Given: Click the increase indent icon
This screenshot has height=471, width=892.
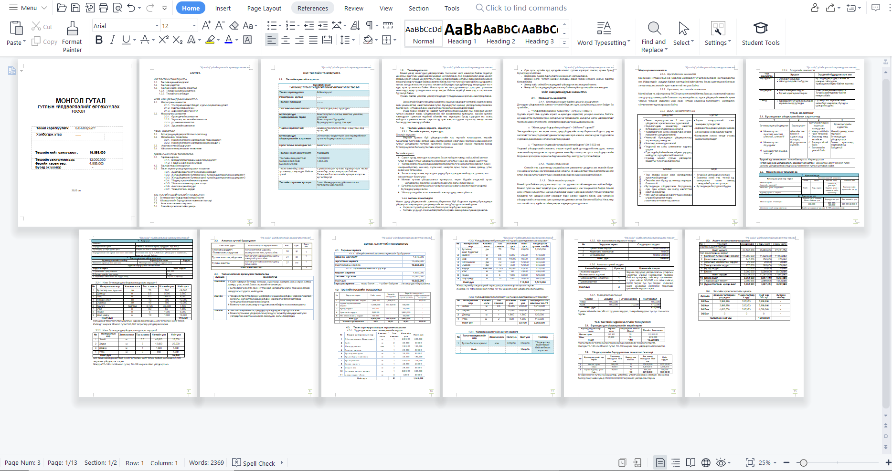Looking at the screenshot, I should (x=323, y=26).
